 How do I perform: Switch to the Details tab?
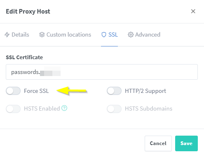(17, 35)
